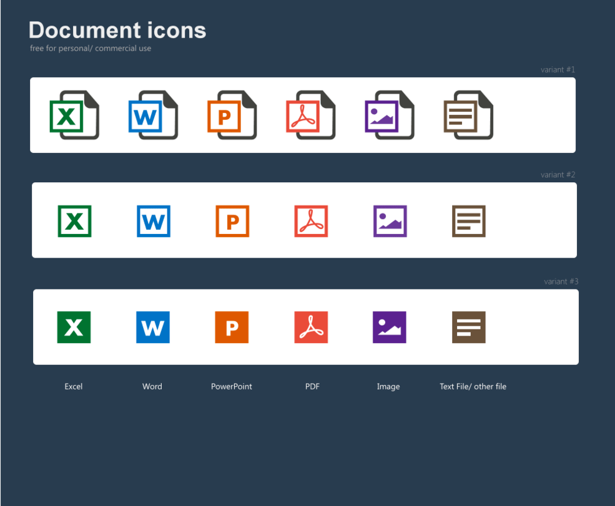Select the solid blue Word icon in variant #3
The image size is (615, 506).
[152, 327]
